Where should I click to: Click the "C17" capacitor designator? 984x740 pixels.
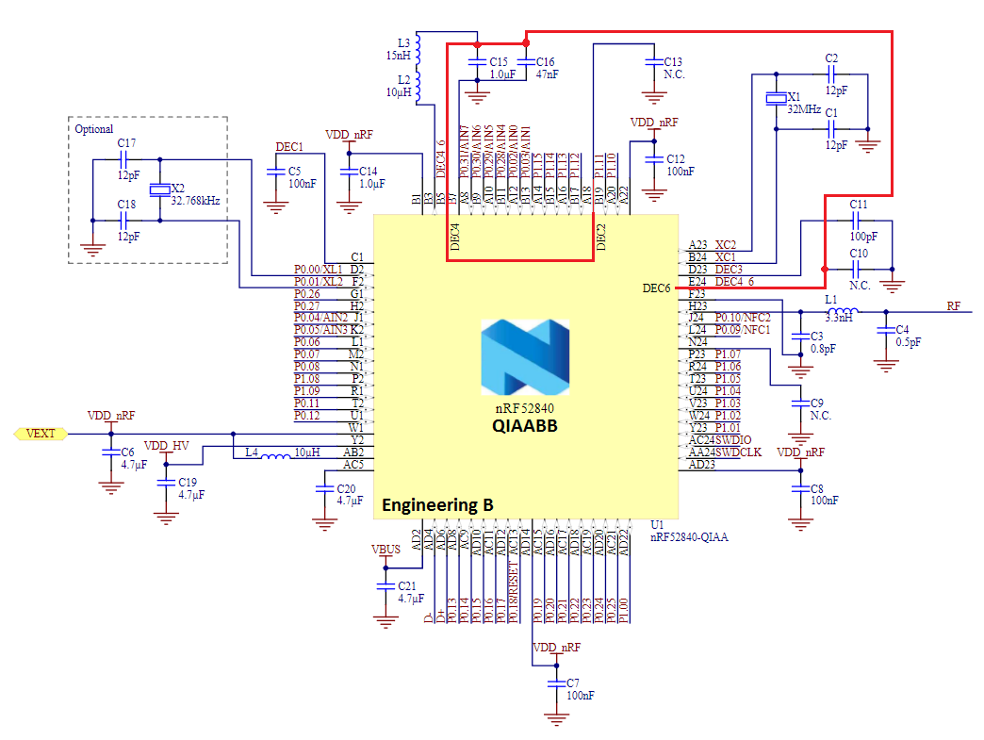pos(126,143)
